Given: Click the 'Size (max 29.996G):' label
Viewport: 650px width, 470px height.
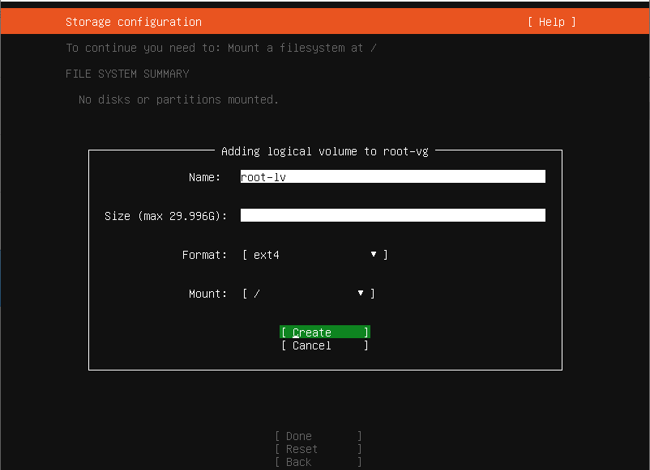Looking at the screenshot, I should tap(166, 216).
